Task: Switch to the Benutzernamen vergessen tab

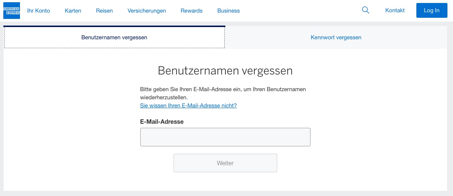Action: point(114,37)
